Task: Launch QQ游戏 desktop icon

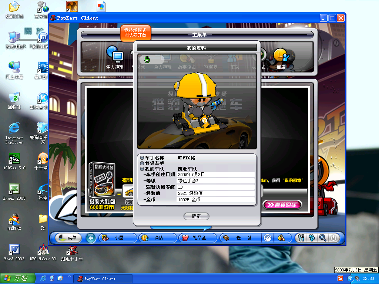Action: coord(14,222)
